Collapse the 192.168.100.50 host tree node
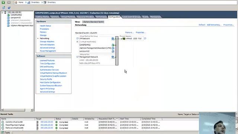 point(2,12)
